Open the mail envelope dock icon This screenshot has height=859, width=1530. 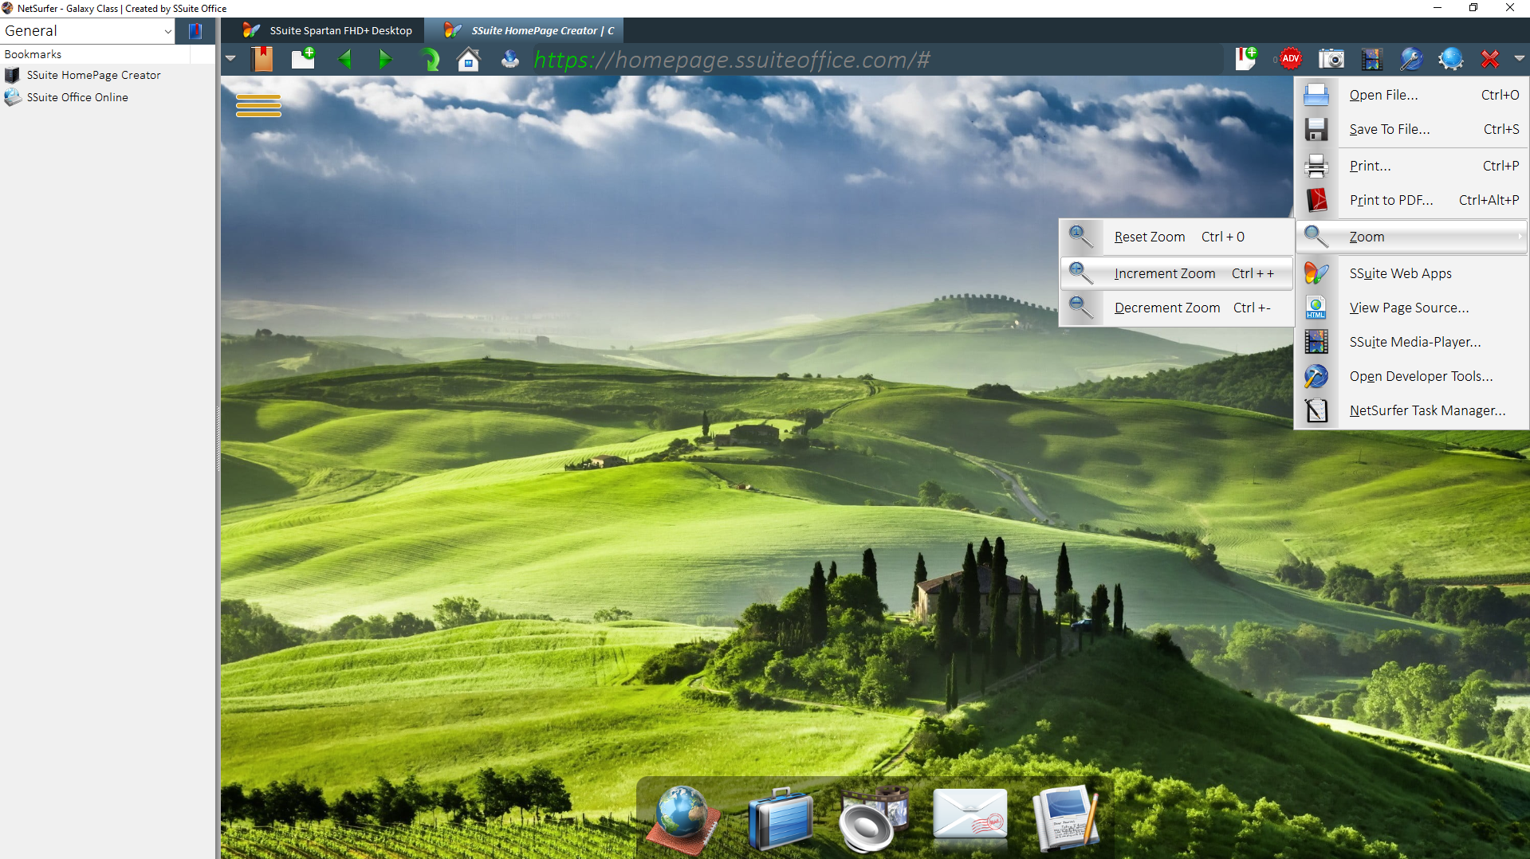[970, 816]
